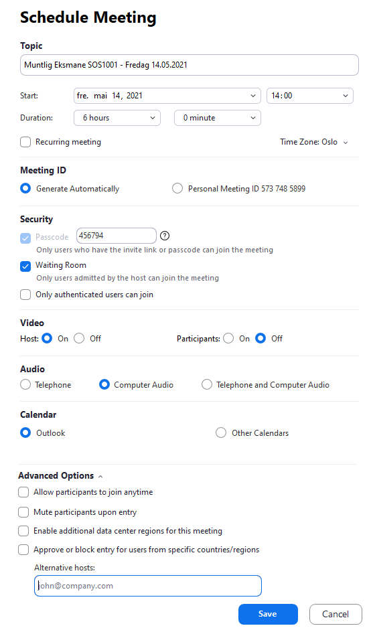Image resolution: width=371 pixels, height=630 pixels.
Task: Choose Other Calendars option
Action: (221, 432)
